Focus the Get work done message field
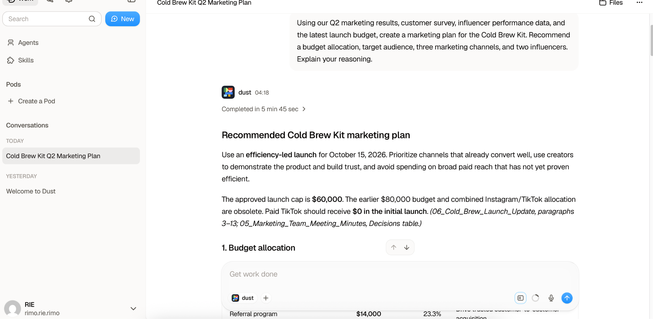 (x=400, y=274)
